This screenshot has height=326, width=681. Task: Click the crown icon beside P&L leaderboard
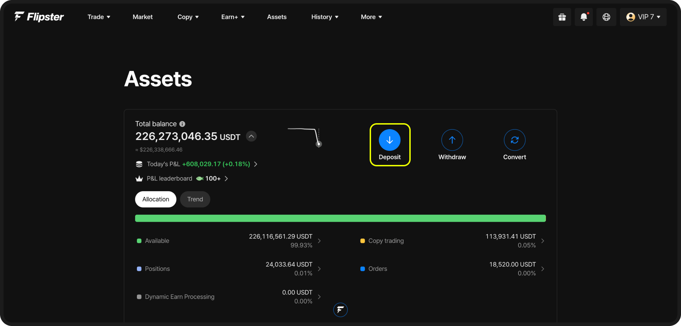coord(139,179)
